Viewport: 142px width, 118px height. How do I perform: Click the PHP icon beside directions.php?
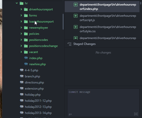point(22,82)
